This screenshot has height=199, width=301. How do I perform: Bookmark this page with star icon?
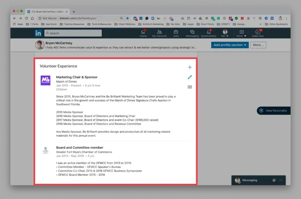(x=128, y=18)
